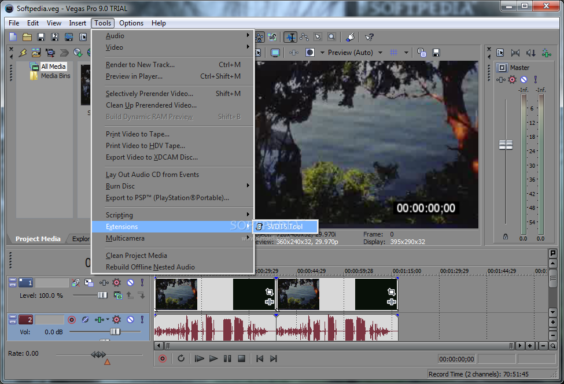
Task: Click the timeline timecode field
Action: pyautogui.click(x=457, y=359)
